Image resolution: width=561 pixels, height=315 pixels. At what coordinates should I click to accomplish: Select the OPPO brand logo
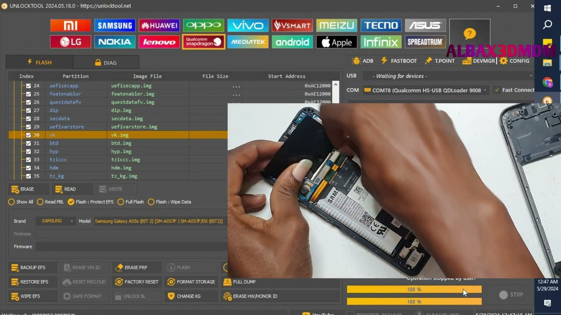pyautogui.click(x=204, y=25)
